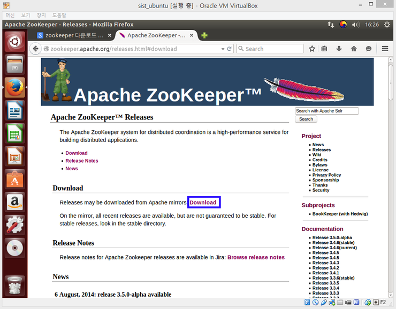Launch LibreOffice Writer from the dock

coord(14,111)
